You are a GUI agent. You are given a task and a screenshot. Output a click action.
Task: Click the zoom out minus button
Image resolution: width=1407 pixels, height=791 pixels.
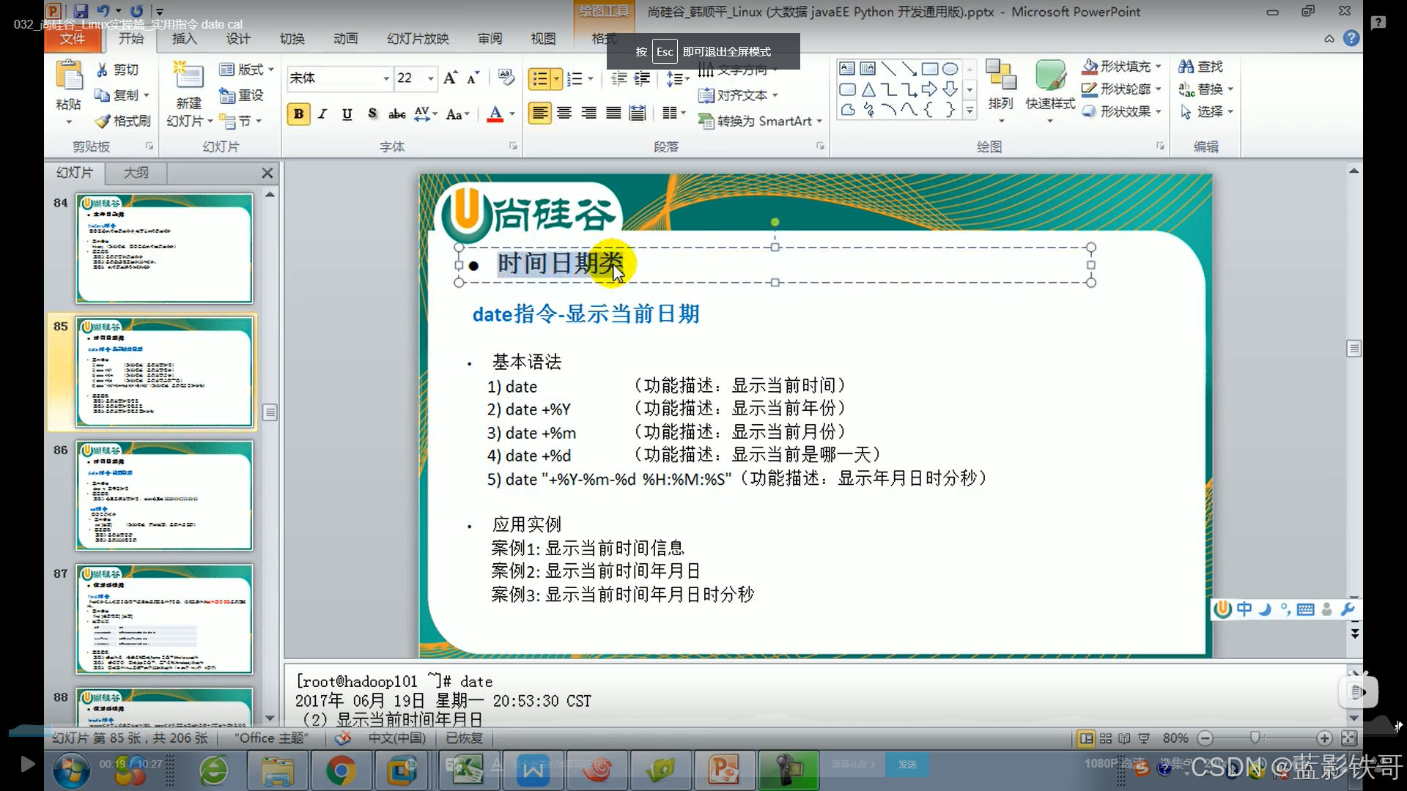pos(1205,738)
